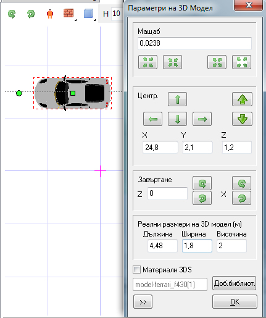
Task: Select the blue cube 3D tool icon
Action: tap(88, 14)
